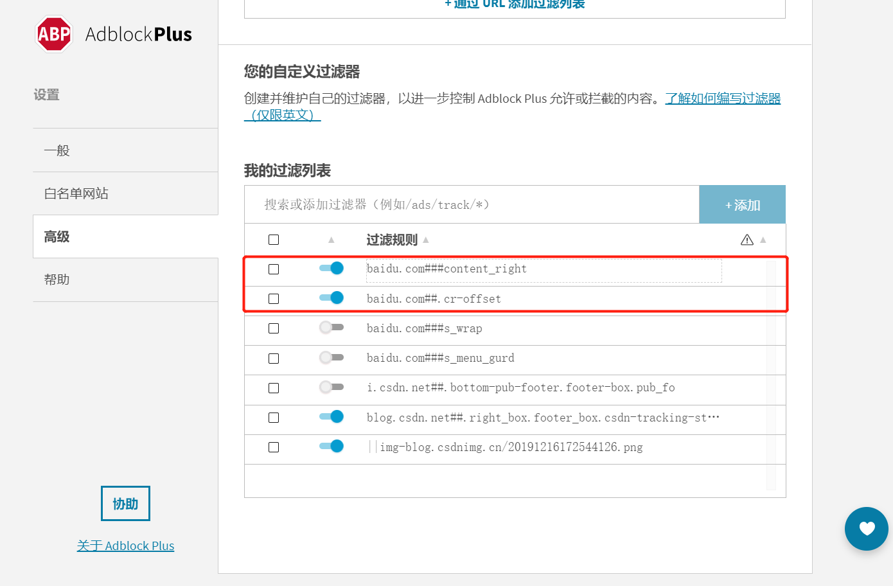Sort by the arrow beside warning icon
The height and width of the screenshot is (586, 893).
click(763, 240)
